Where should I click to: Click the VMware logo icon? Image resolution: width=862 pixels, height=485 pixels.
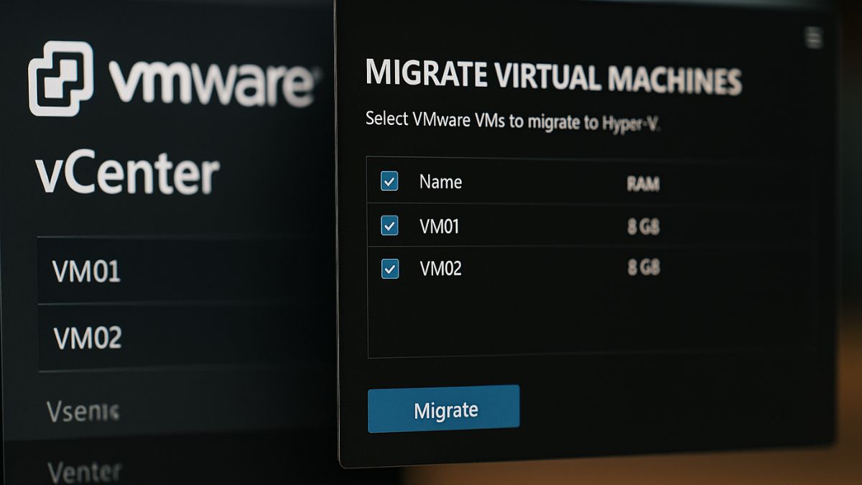click(x=60, y=78)
